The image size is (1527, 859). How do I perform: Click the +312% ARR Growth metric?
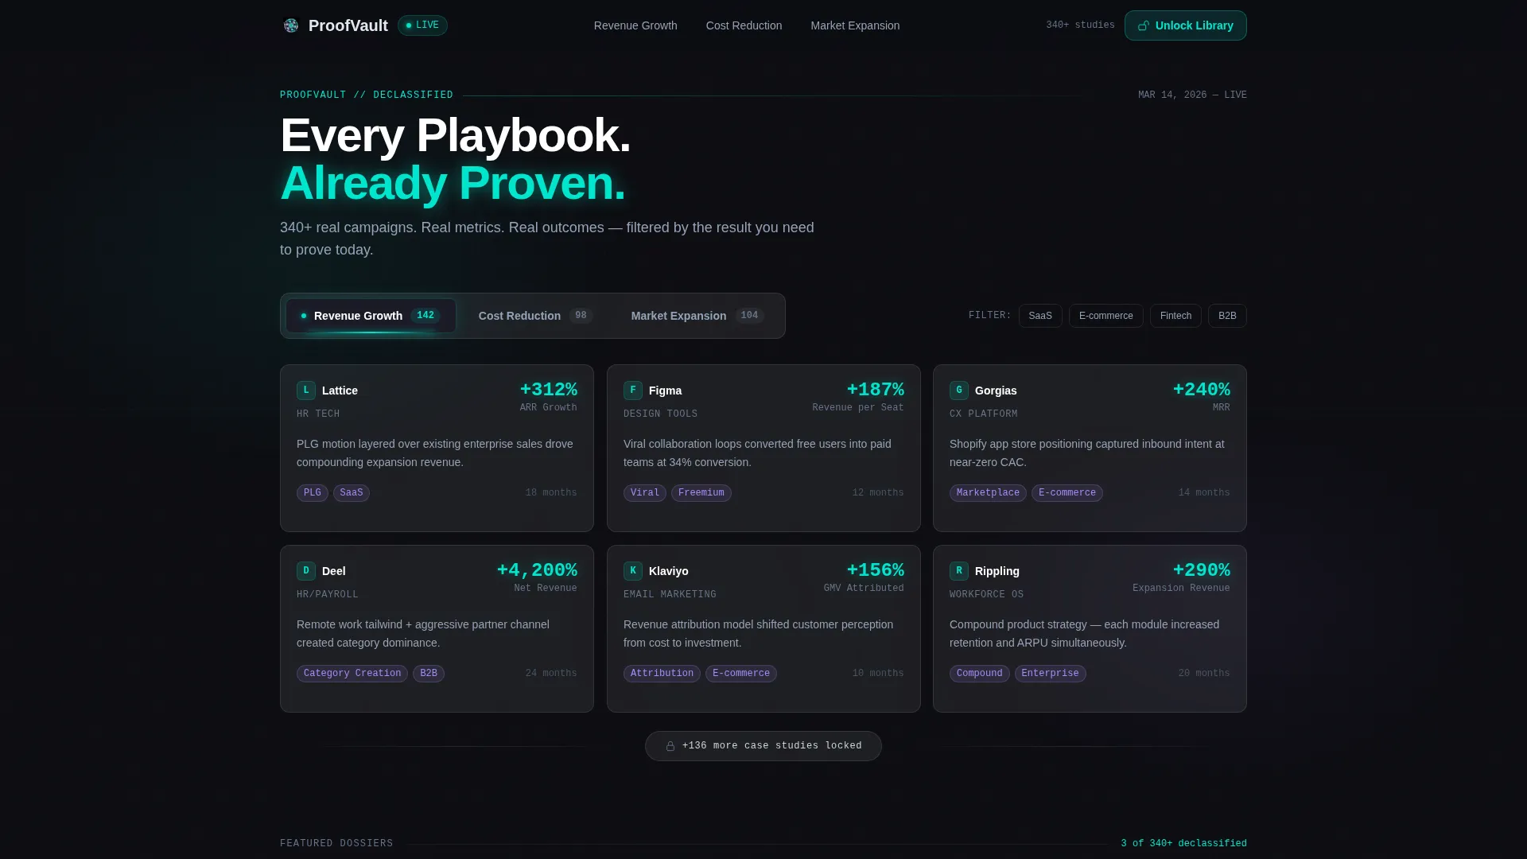[549, 397]
